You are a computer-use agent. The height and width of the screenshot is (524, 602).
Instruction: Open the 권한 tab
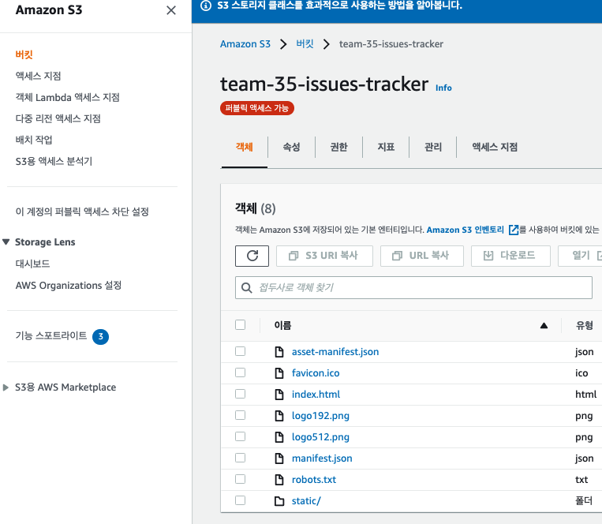pos(338,147)
